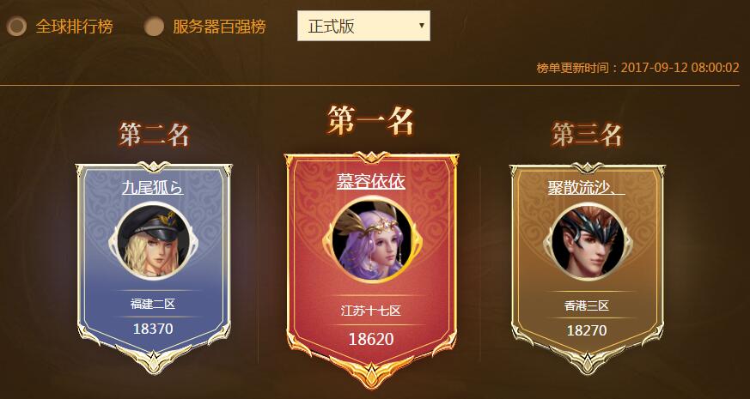The width and height of the screenshot is (750, 399).
Task: Select the 服务器百强榜 radio button
Action: 154,27
